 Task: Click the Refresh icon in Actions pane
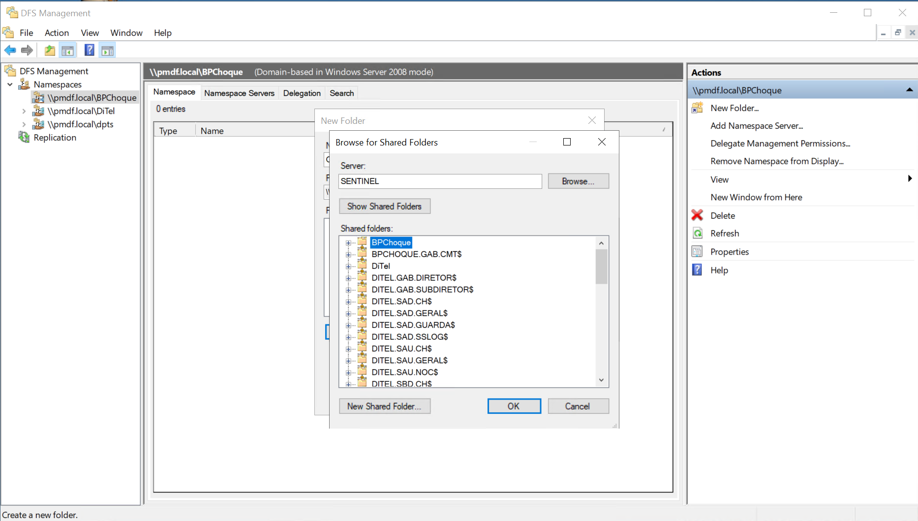pyautogui.click(x=697, y=233)
